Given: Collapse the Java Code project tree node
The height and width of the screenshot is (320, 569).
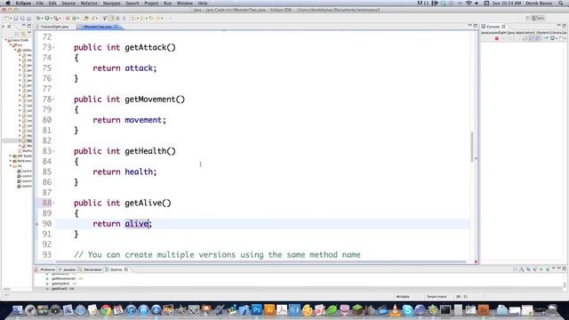Looking at the screenshot, I should pos(6,40).
